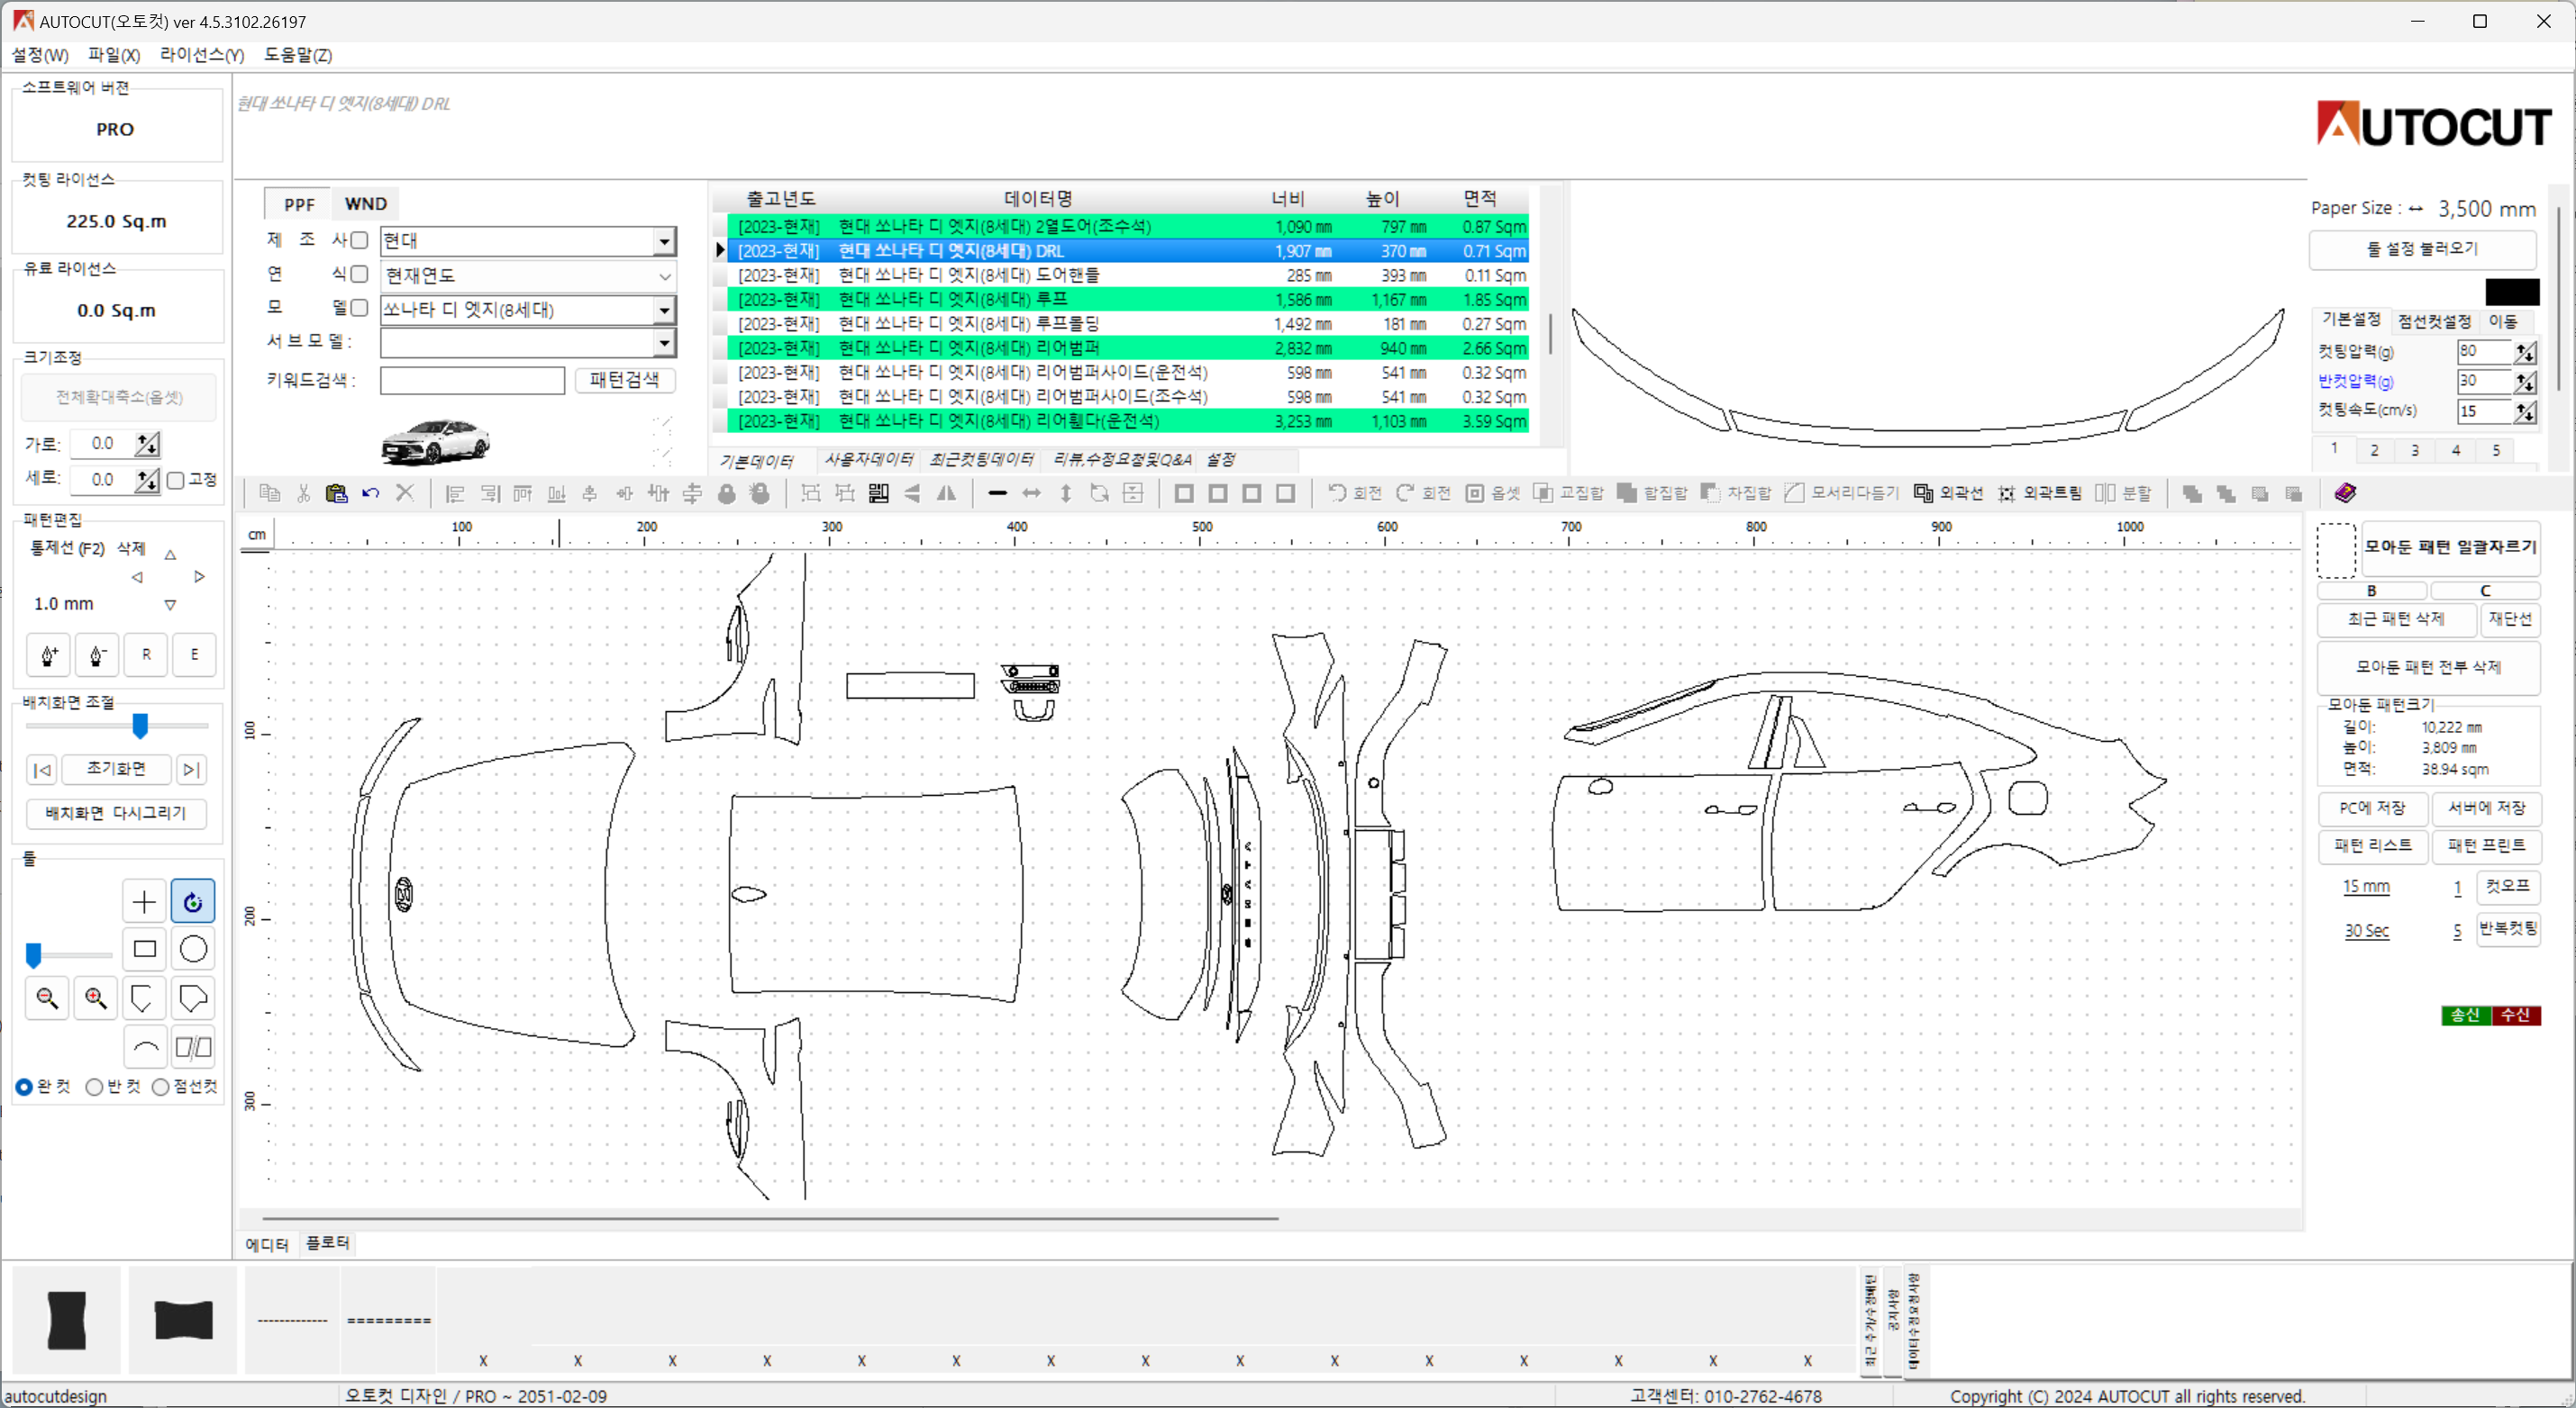
Task: Switch to the WND tab
Action: pyautogui.click(x=365, y=203)
